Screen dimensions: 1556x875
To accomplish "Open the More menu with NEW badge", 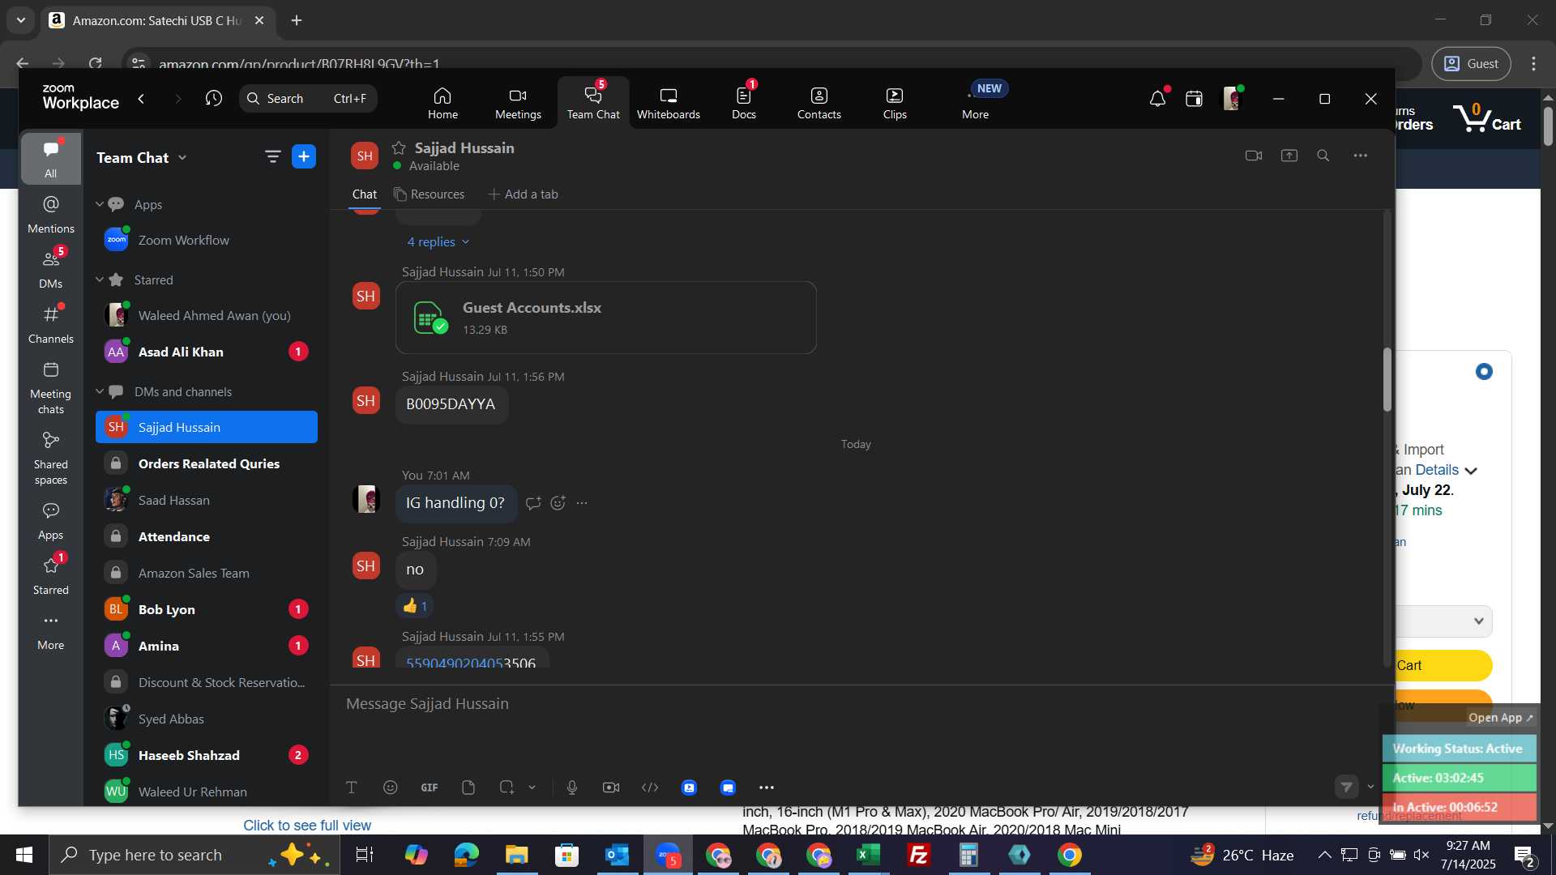I will [976, 103].
